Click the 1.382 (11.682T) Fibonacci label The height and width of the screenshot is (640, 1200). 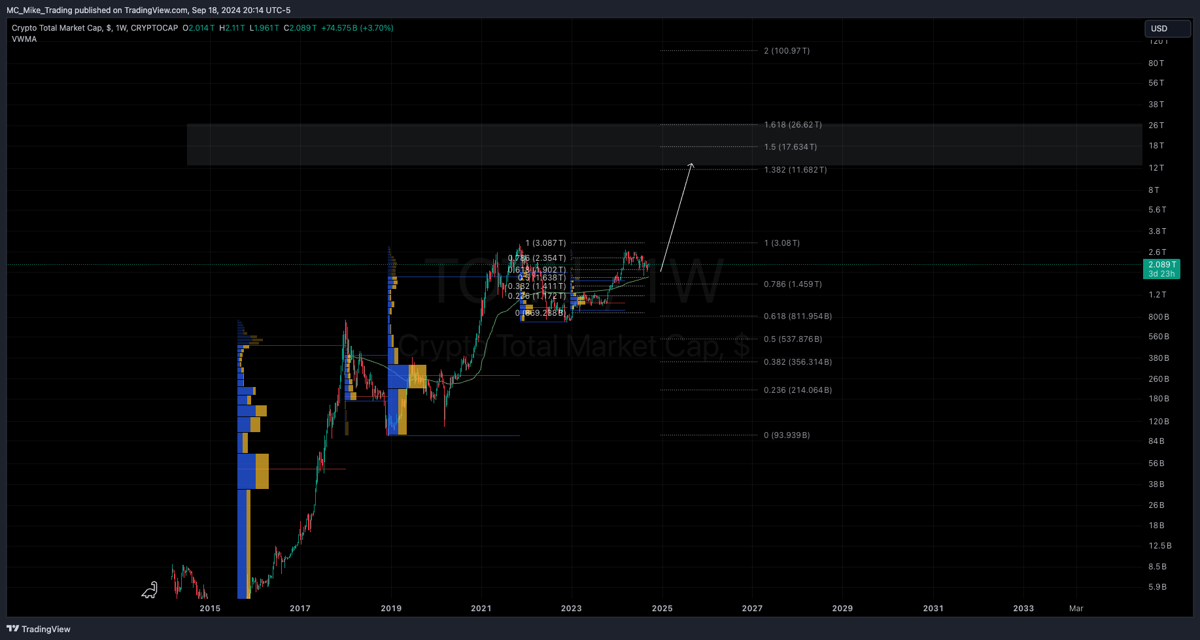[x=795, y=170]
